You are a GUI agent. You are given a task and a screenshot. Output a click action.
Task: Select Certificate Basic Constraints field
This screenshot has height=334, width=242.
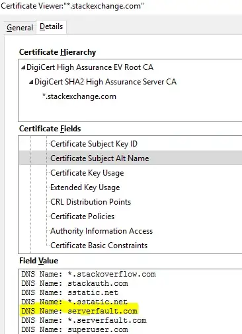tap(99, 246)
